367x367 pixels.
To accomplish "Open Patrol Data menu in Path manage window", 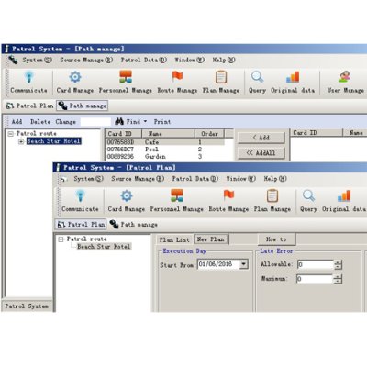I will (144, 60).
